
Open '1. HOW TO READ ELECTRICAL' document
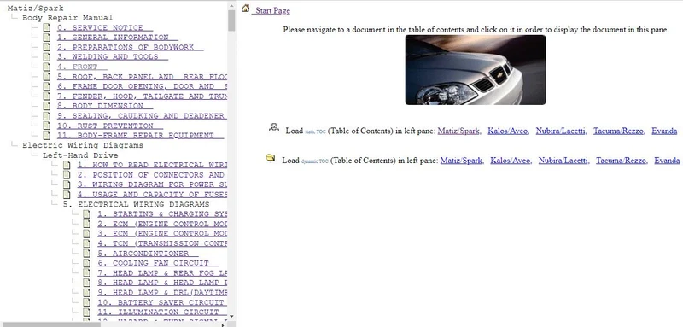(x=153, y=165)
